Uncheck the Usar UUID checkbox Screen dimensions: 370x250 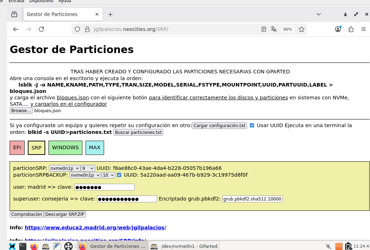(x=252, y=125)
